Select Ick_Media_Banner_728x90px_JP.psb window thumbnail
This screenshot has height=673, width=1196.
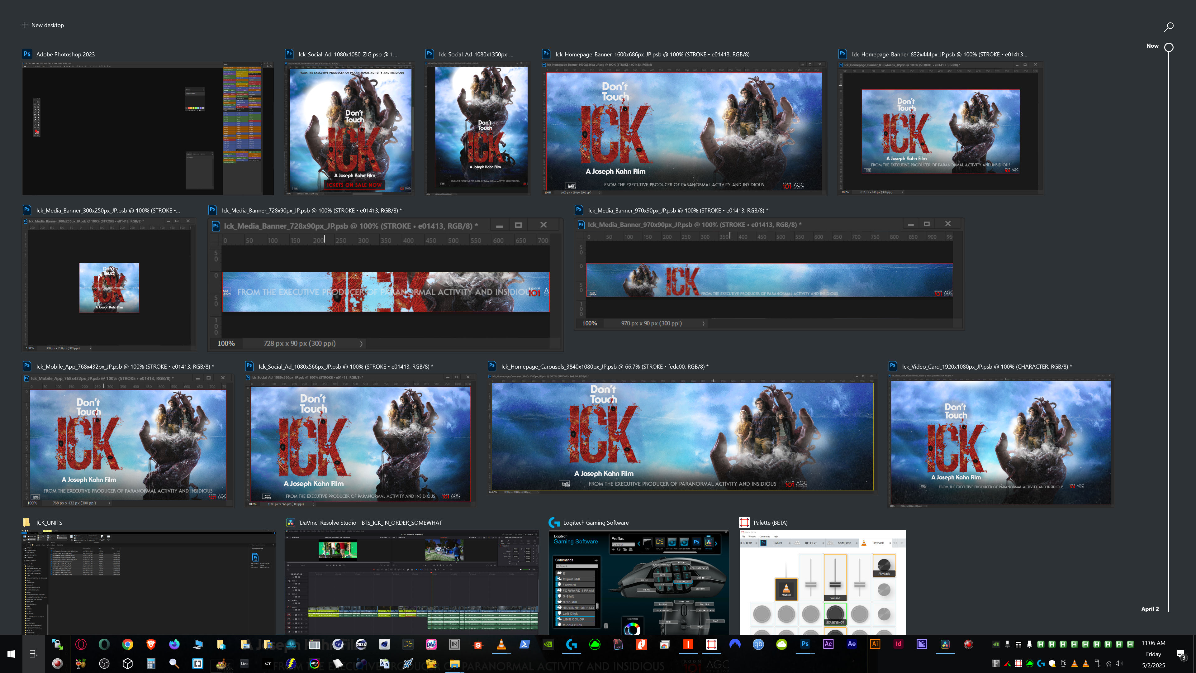pyautogui.click(x=385, y=284)
